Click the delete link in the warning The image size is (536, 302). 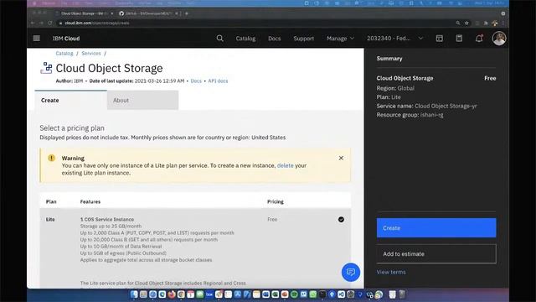[x=285, y=165]
